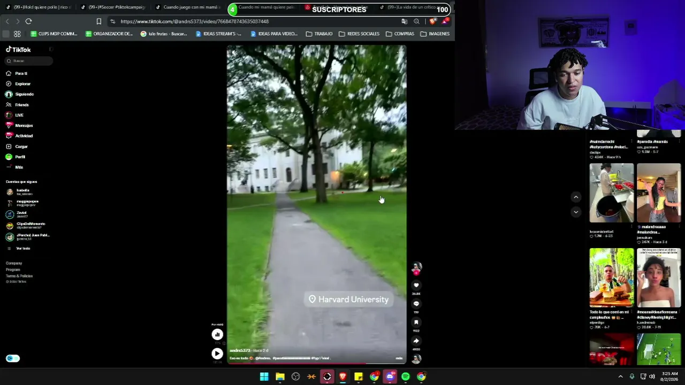Share the video with the arrow icon

(416, 341)
